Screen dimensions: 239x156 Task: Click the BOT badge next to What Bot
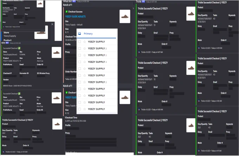tap(74, 1)
